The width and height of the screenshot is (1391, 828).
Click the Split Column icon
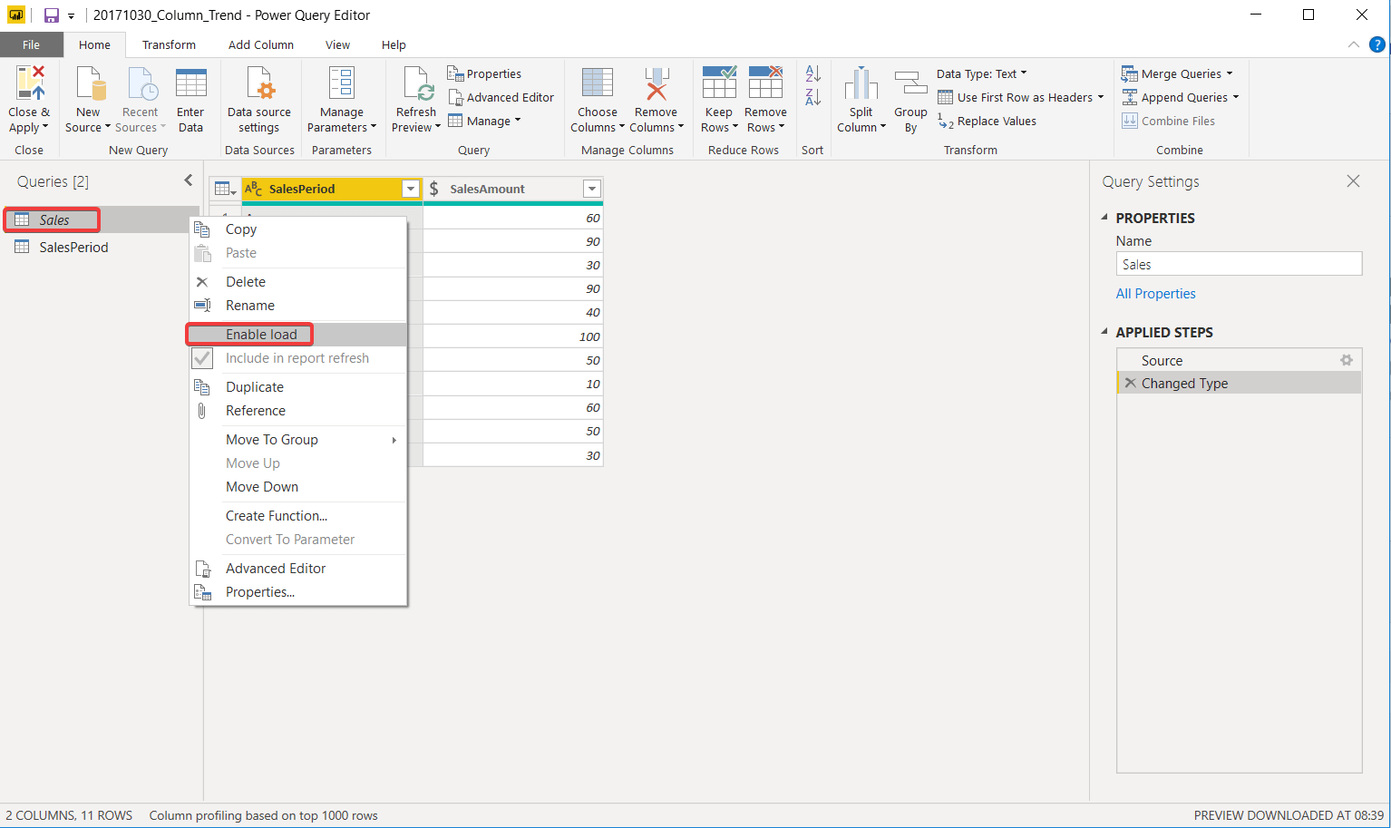(861, 83)
